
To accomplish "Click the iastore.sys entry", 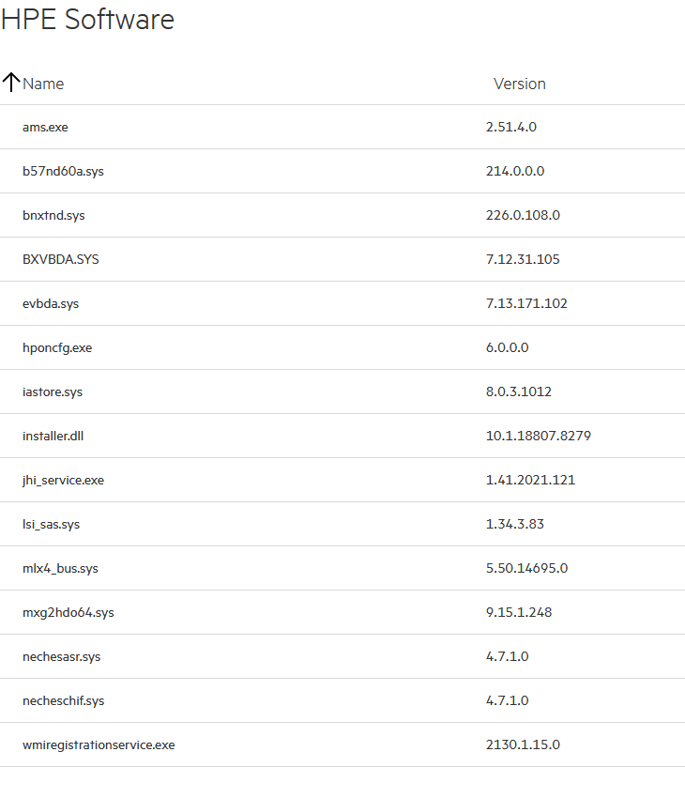I will (53, 391).
